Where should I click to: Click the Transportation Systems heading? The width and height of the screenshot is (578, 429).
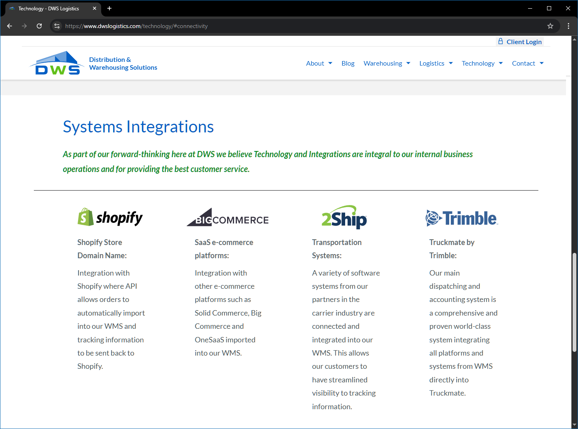click(x=337, y=249)
